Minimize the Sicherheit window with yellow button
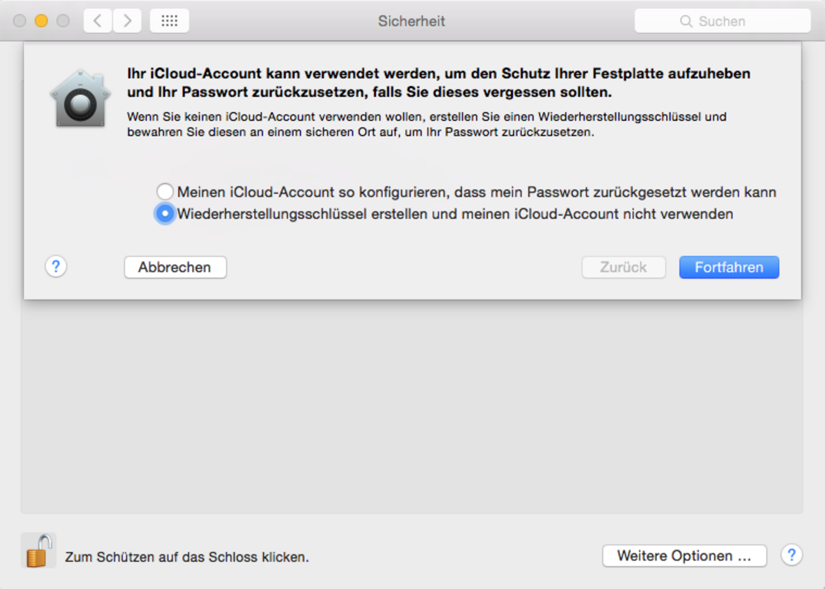 [41, 21]
